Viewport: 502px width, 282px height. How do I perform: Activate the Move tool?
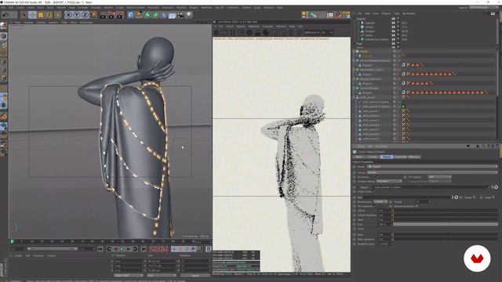(32, 15)
